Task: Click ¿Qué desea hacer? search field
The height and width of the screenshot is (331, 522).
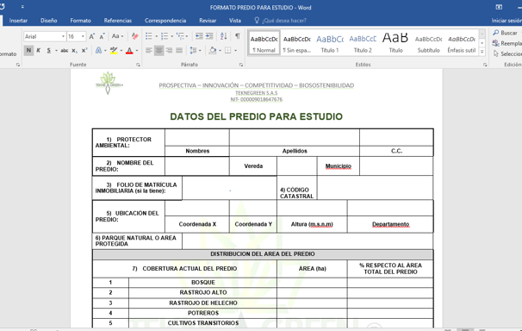Action: (284, 21)
